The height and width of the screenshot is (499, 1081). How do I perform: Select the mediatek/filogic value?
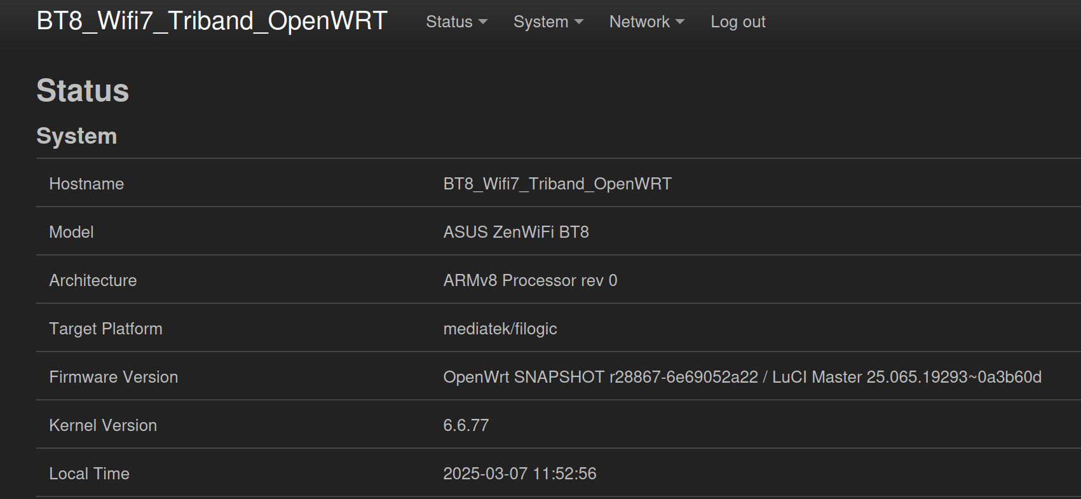(500, 329)
